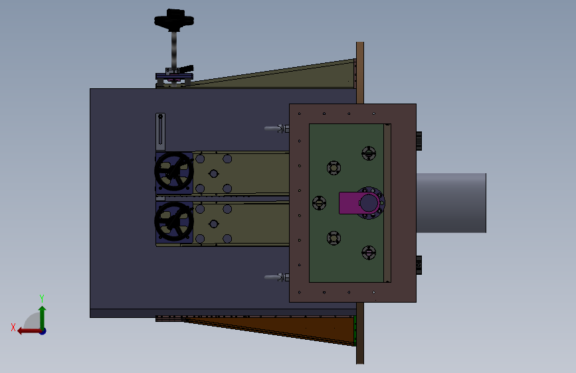Select the upper black handwheel

coord(174,171)
